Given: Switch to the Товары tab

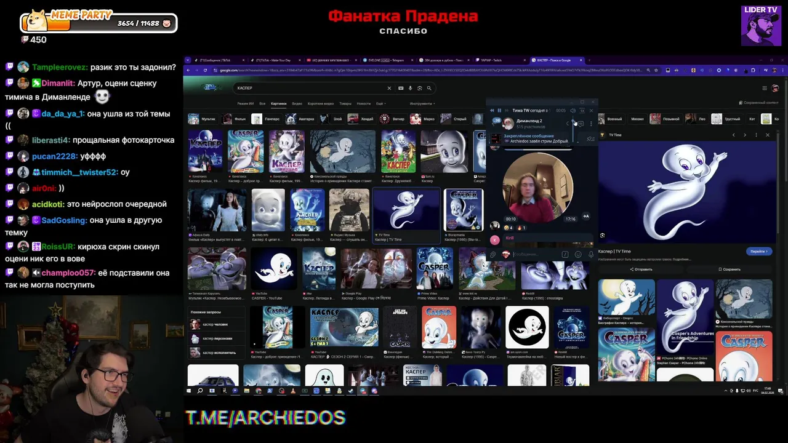Looking at the screenshot, I should 345,103.
